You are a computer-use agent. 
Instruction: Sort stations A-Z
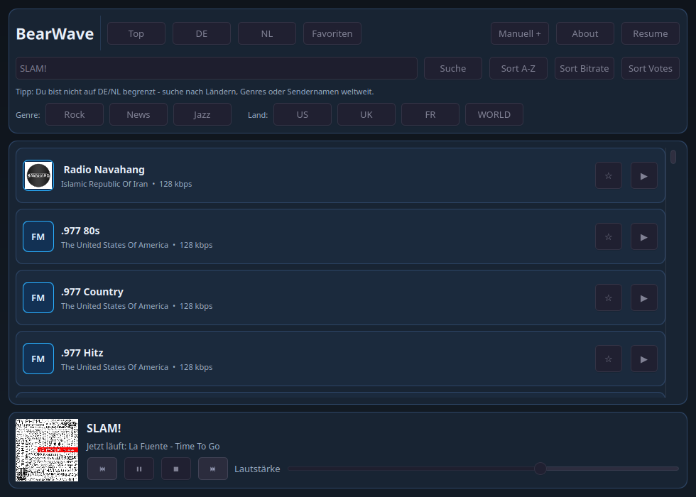518,68
